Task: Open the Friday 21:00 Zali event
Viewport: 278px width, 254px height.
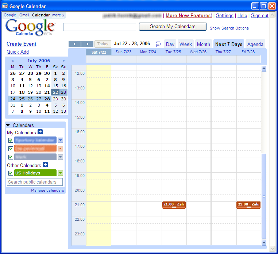Action: 248,205
